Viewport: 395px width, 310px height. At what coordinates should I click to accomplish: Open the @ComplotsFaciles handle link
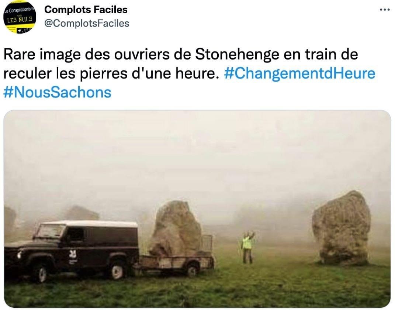pos(87,23)
